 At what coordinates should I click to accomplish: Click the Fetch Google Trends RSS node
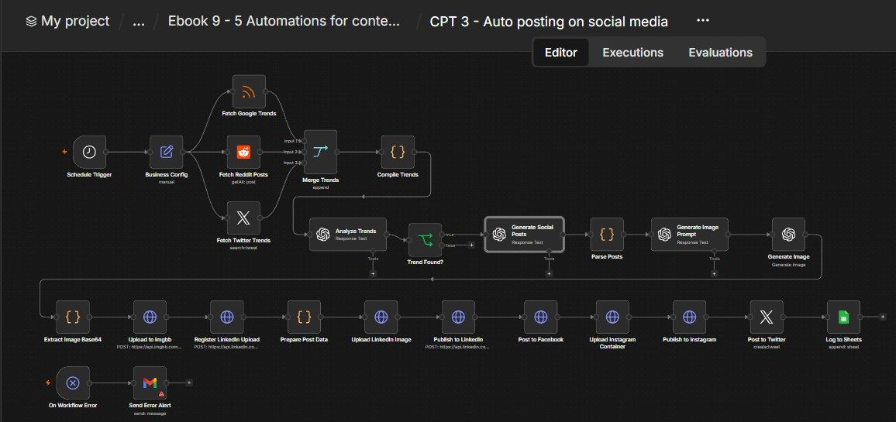pos(249,91)
